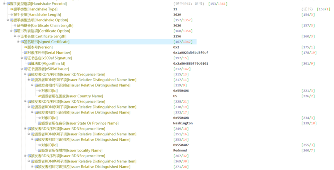Image resolution: width=334 pixels, height=170 pixels.
Task: Select the Serial Number row label
Action: [x=49, y=53]
